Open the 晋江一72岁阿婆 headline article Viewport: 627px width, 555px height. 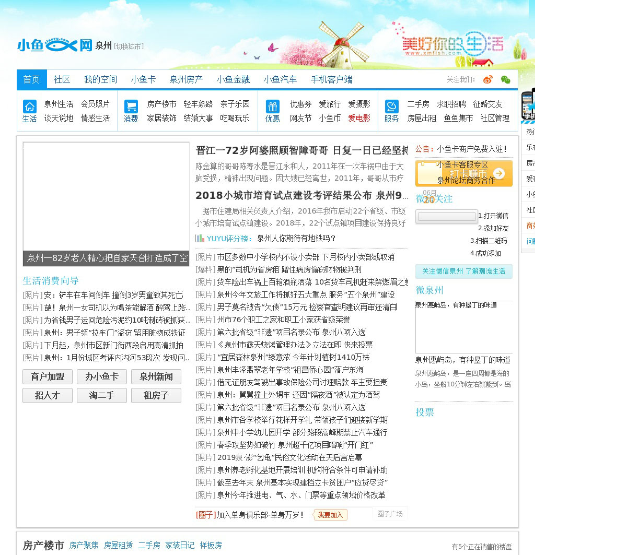tap(301, 150)
